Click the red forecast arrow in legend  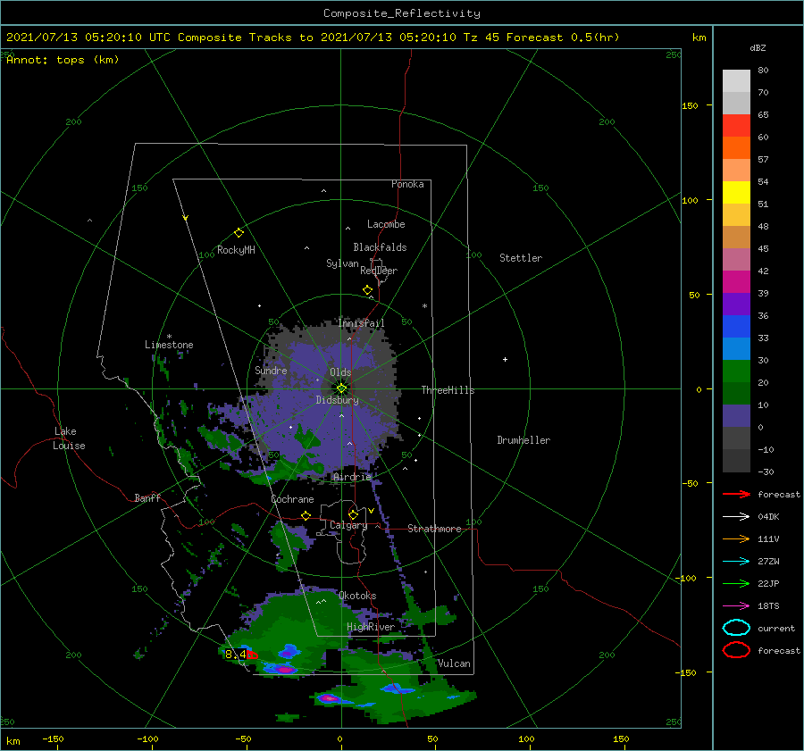736,494
